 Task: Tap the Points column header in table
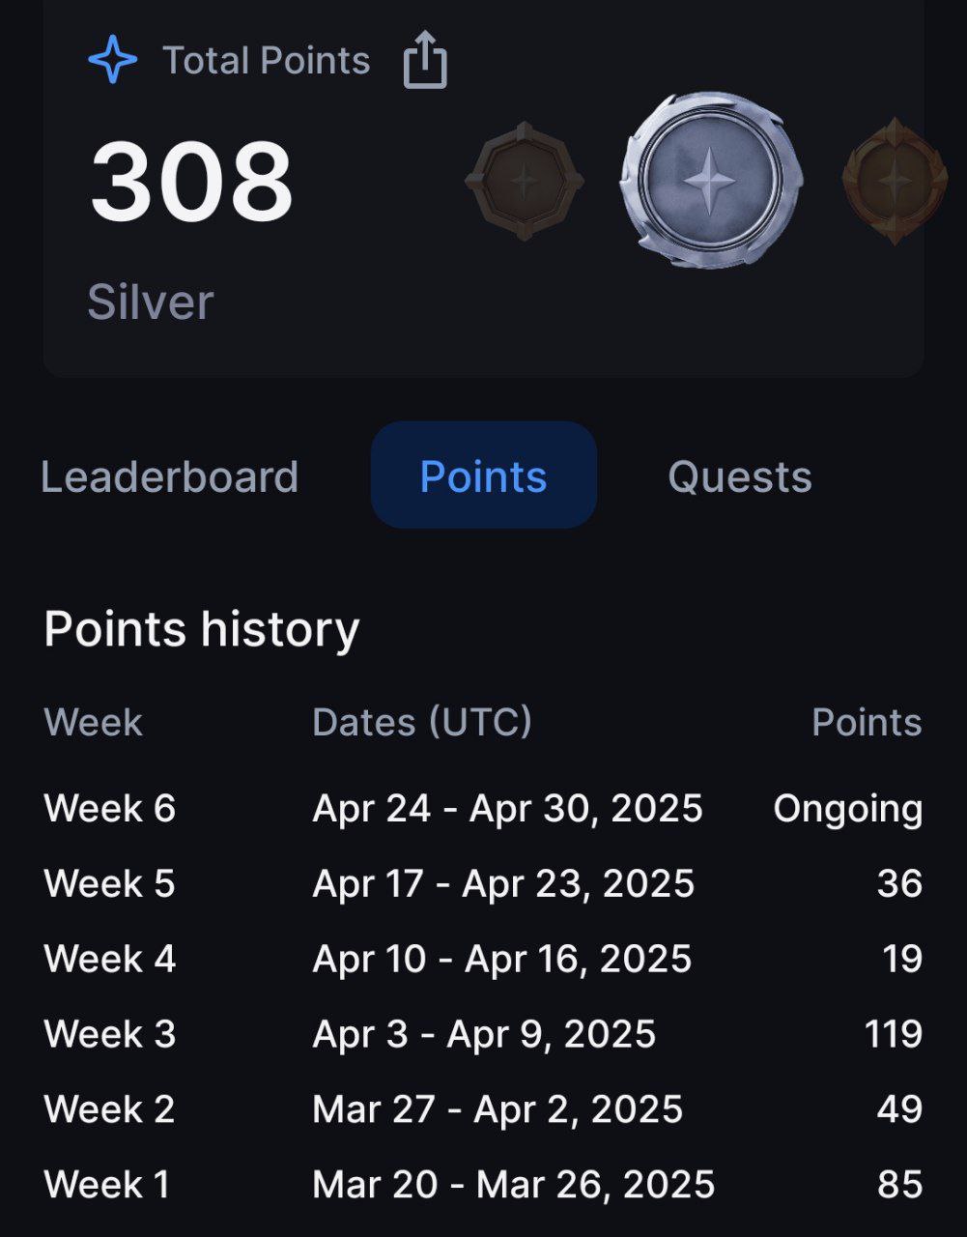pyautogui.click(x=867, y=723)
